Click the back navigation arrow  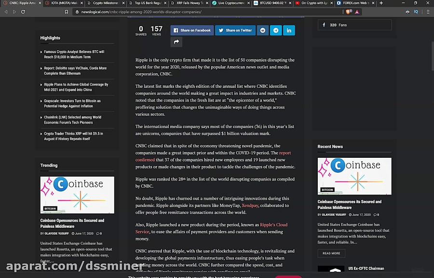tap(5, 12)
